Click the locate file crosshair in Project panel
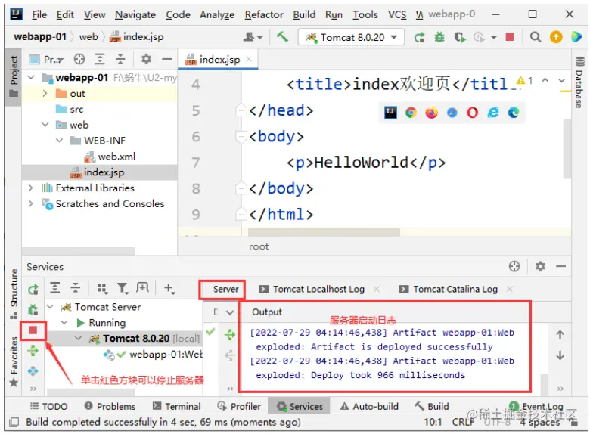The image size is (590, 434). (79, 59)
